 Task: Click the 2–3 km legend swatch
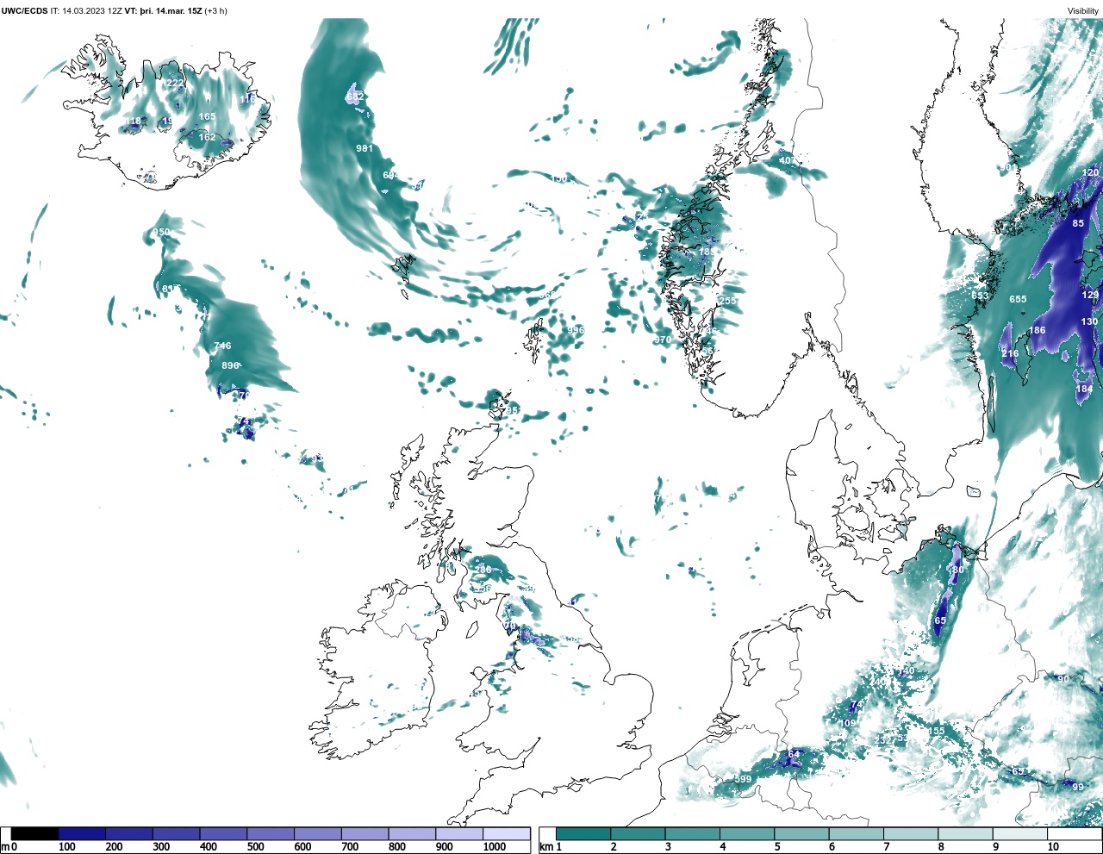point(638,834)
